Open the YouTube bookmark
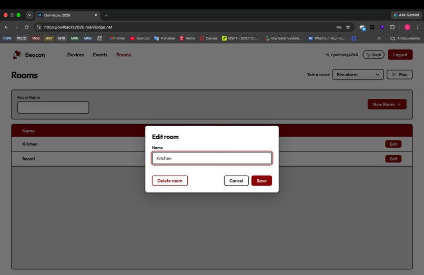424x275 pixels. click(140, 38)
